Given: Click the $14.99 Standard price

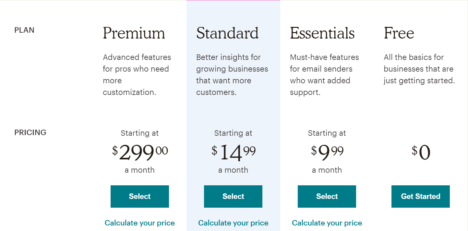Looking at the screenshot, I should [x=233, y=152].
